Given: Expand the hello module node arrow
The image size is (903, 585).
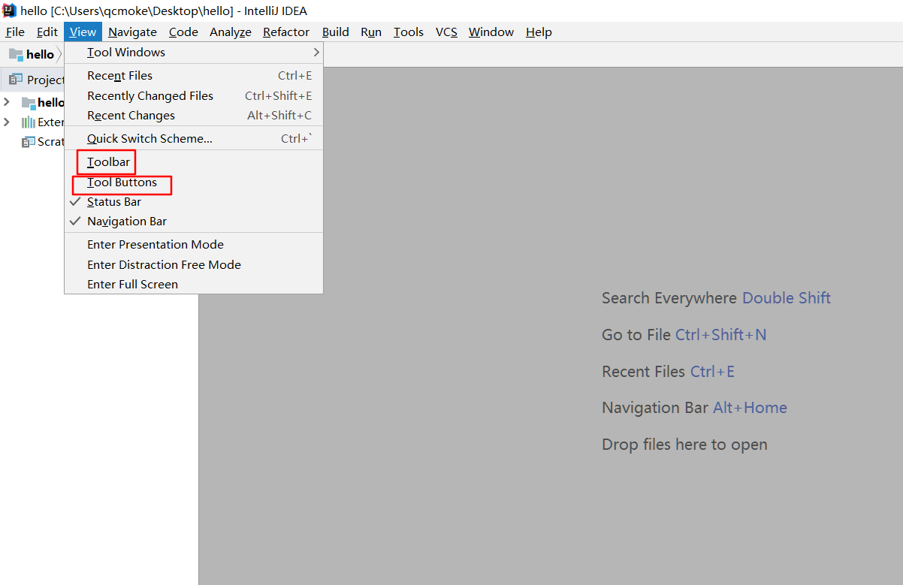Looking at the screenshot, I should tap(7, 102).
